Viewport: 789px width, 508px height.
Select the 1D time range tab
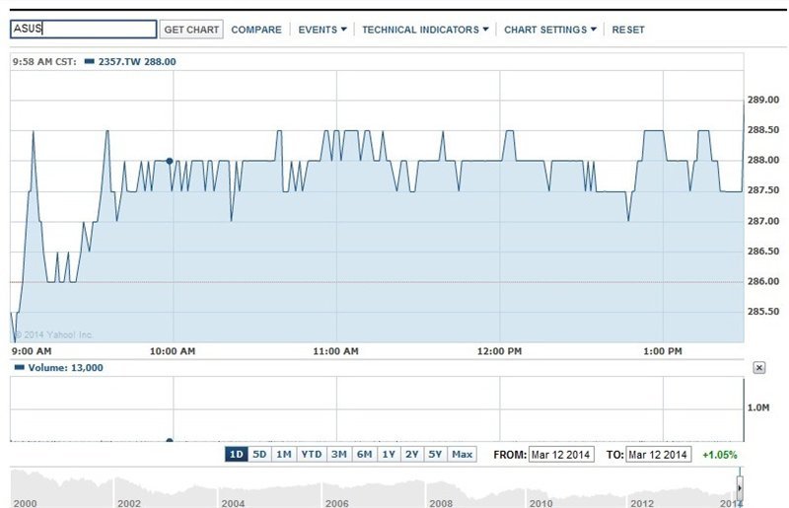[x=236, y=454]
